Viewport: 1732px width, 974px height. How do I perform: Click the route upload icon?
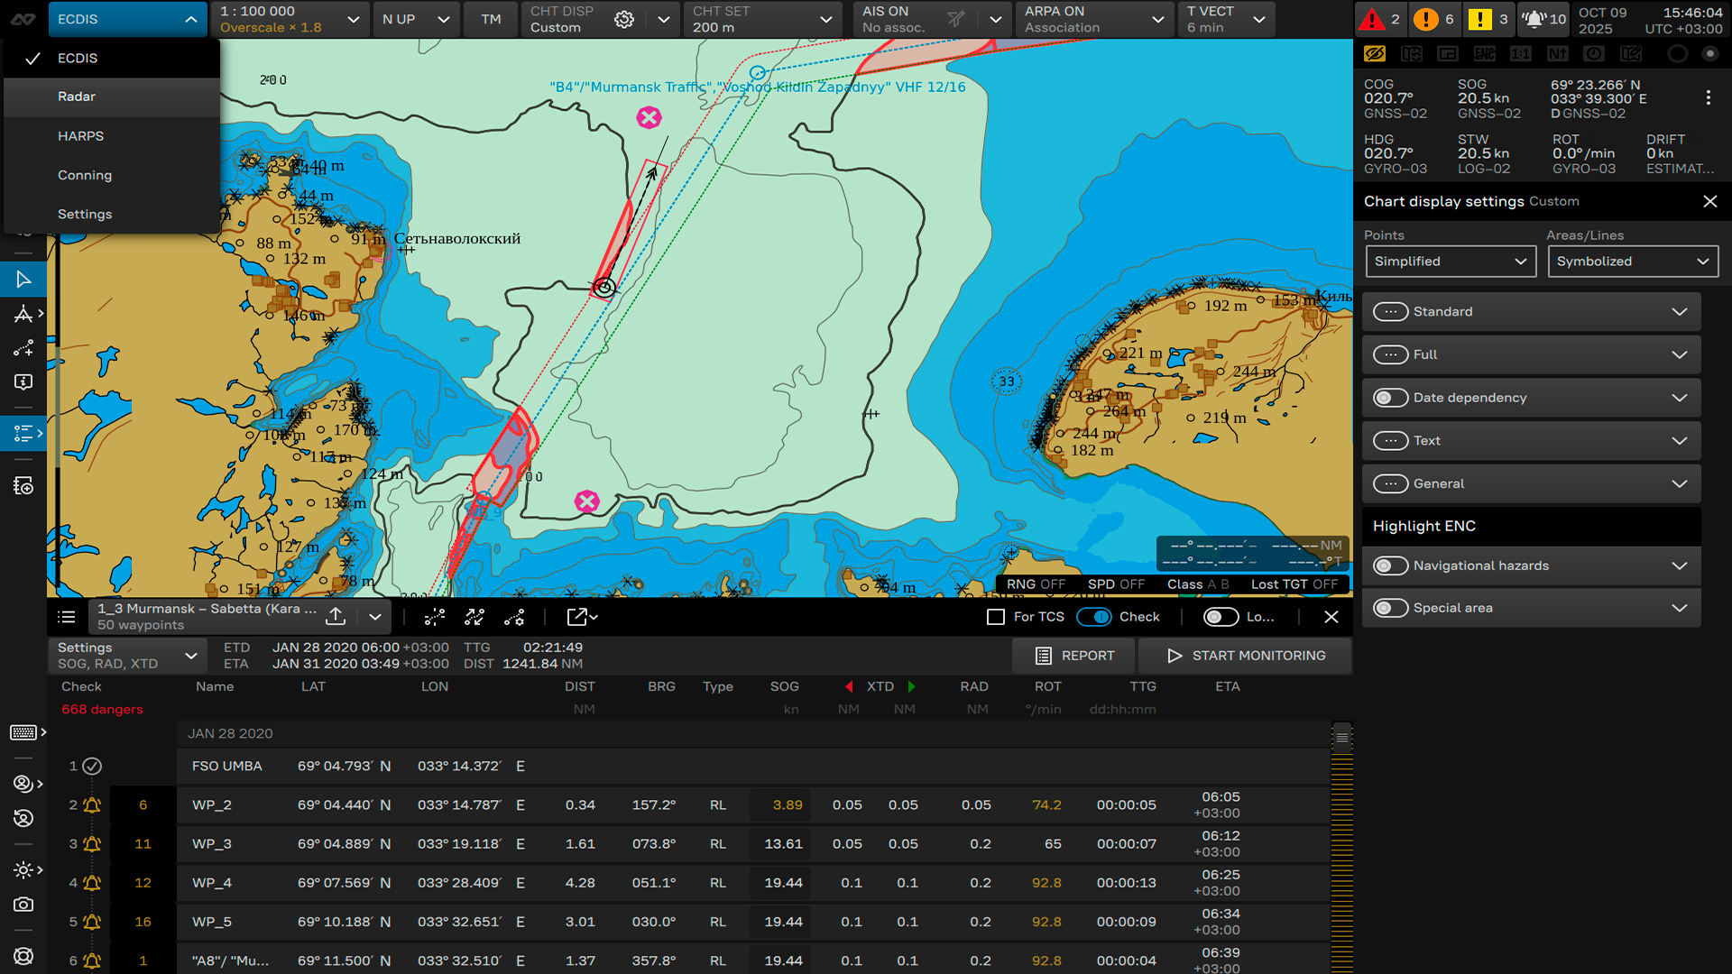coord(336,616)
